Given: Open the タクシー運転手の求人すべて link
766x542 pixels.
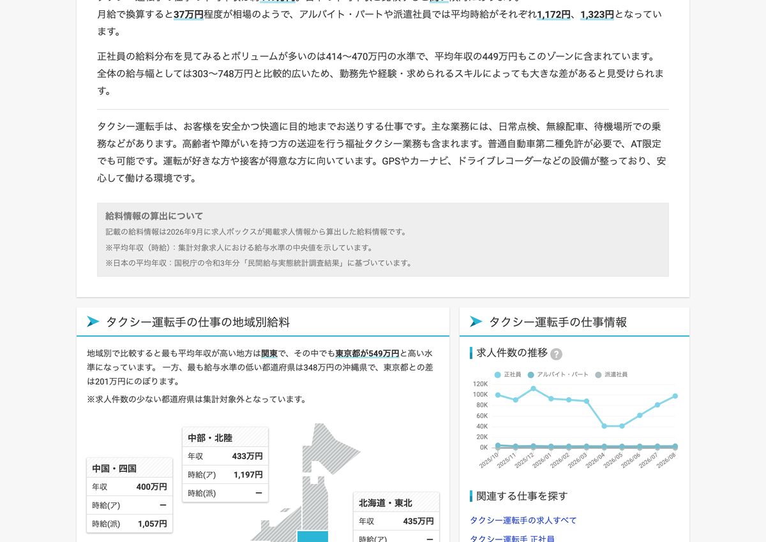Looking at the screenshot, I should tap(523, 520).
